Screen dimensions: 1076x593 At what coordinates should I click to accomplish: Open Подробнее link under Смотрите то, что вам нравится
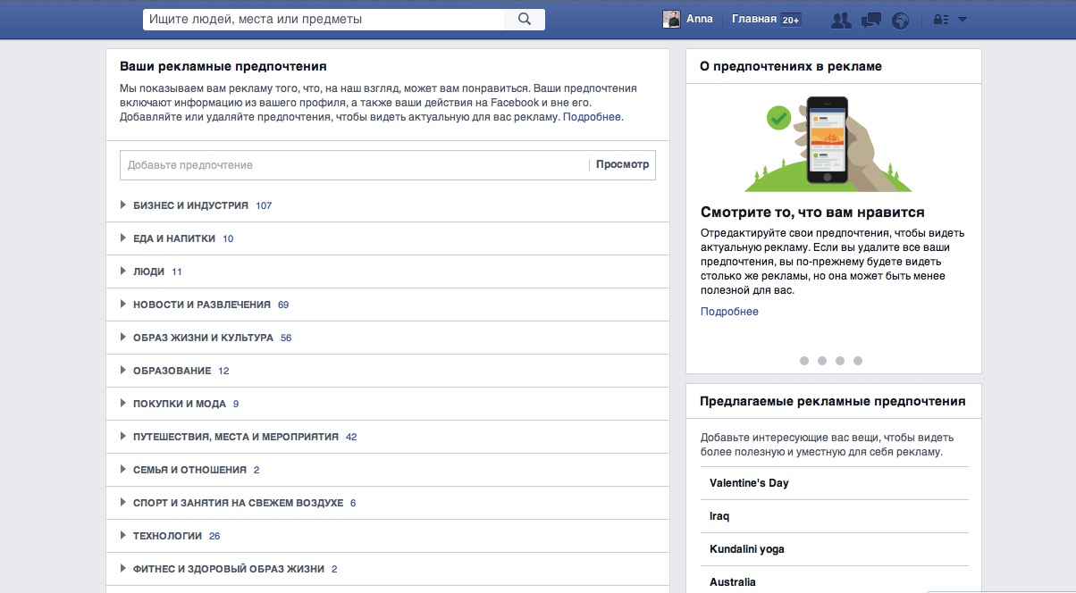click(729, 312)
